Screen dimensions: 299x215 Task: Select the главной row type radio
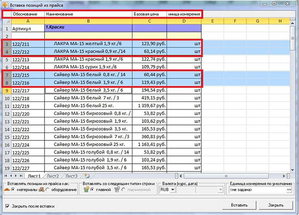pyautogui.click(x=92, y=190)
